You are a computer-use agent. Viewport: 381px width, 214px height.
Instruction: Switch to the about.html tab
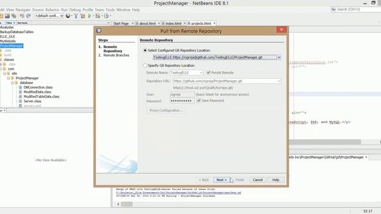coord(147,24)
